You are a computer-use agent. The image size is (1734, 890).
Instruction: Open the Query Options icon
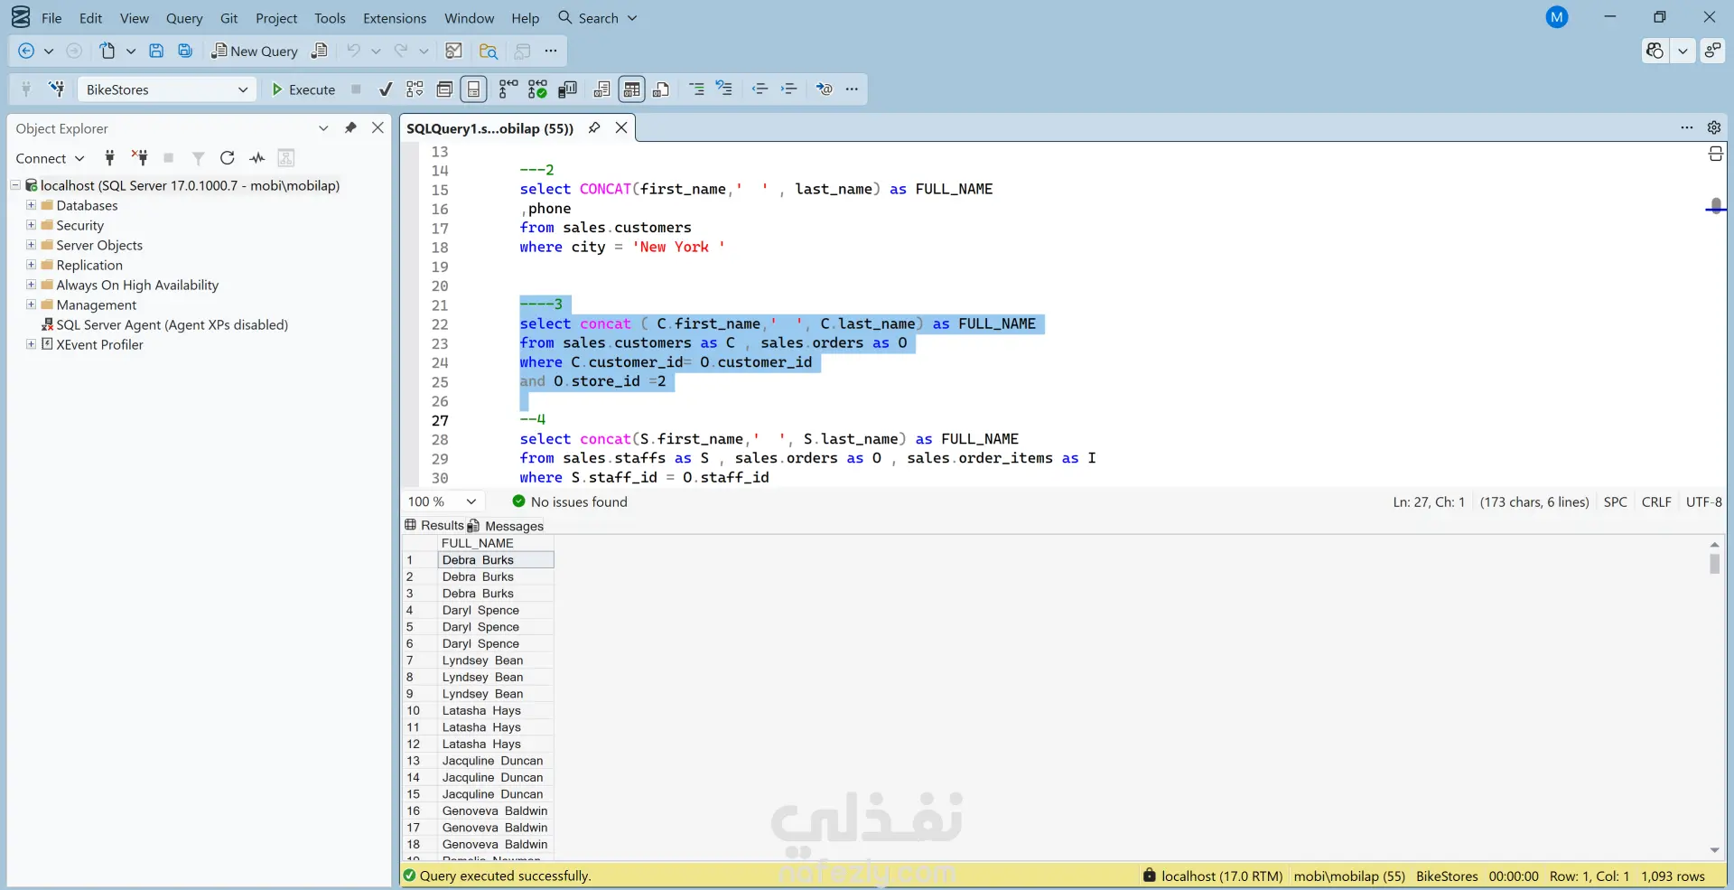click(x=444, y=89)
